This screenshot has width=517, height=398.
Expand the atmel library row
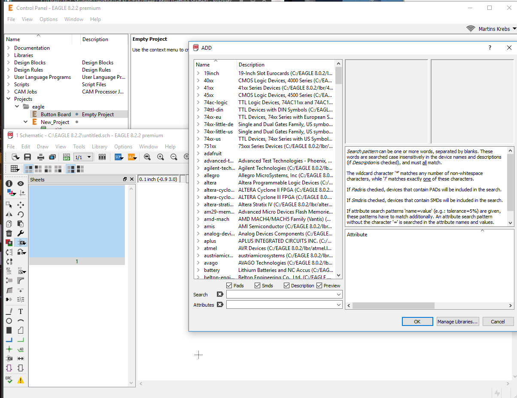pos(198,248)
